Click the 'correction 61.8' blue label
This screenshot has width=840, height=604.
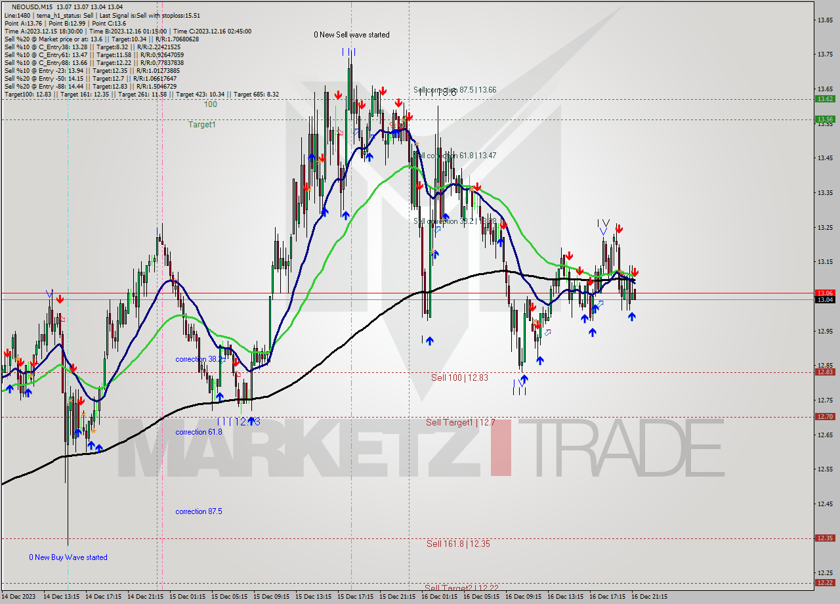(x=199, y=432)
